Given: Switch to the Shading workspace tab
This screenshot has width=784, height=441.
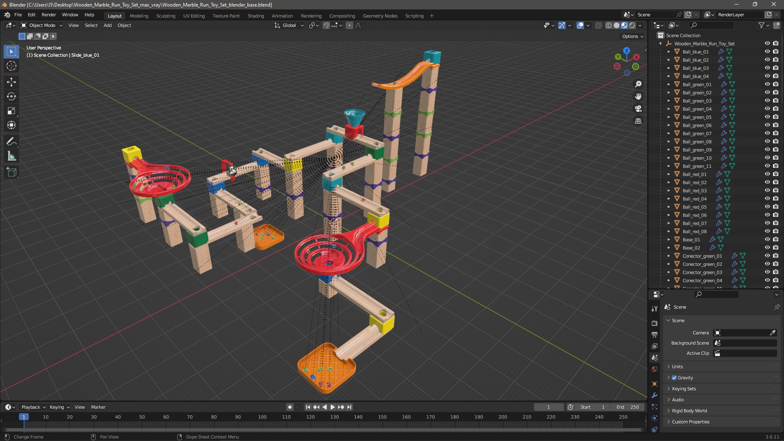Looking at the screenshot, I should (256, 16).
